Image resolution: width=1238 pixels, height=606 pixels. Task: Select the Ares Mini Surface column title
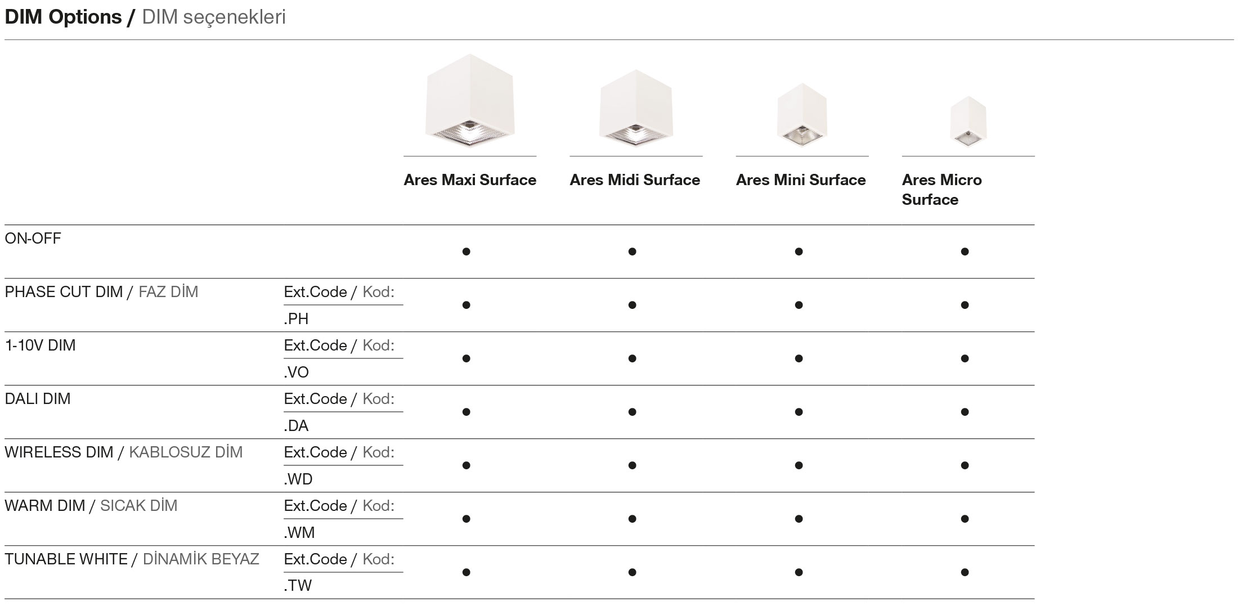(801, 180)
